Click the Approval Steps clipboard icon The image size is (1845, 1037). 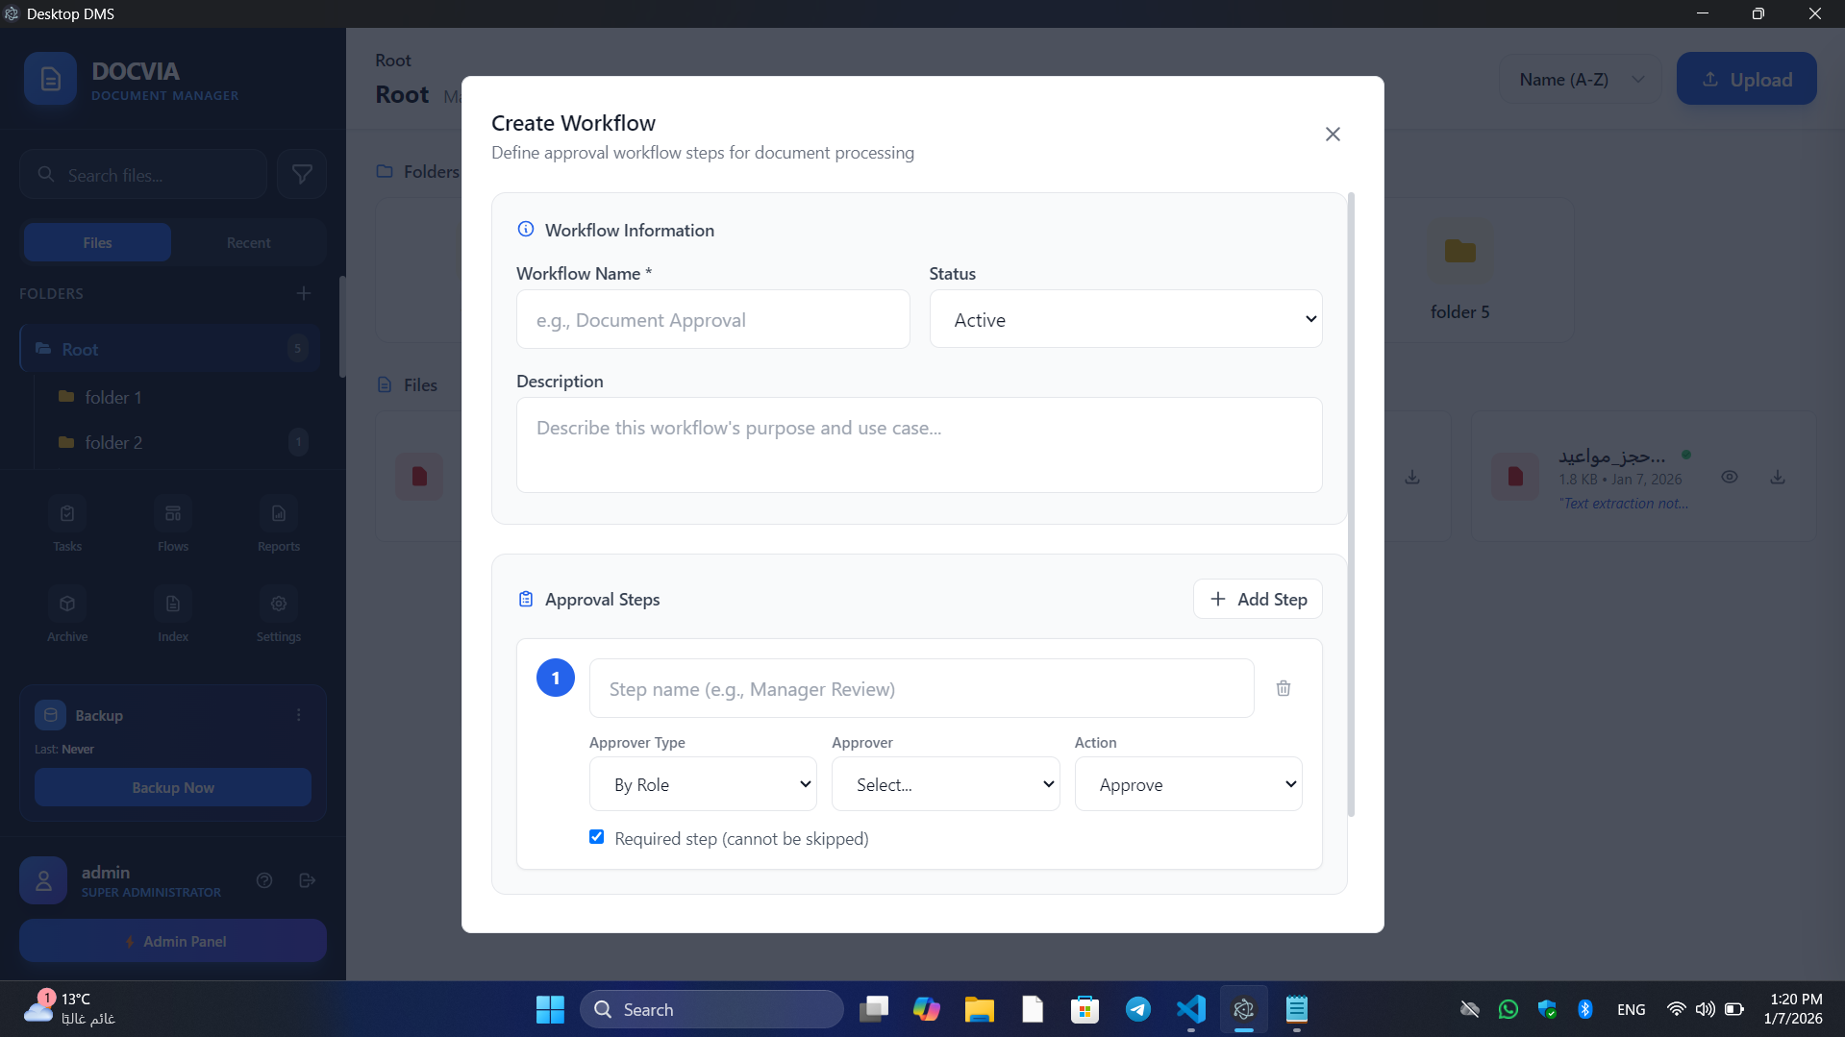pos(526,600)
